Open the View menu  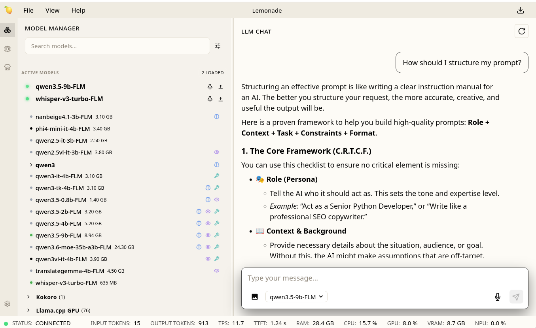point(53,11)
